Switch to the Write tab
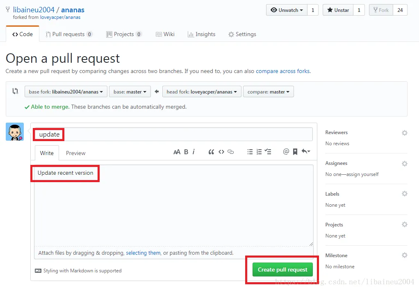Viewport: 419px width, 290px height. click(x=47, y=153)
